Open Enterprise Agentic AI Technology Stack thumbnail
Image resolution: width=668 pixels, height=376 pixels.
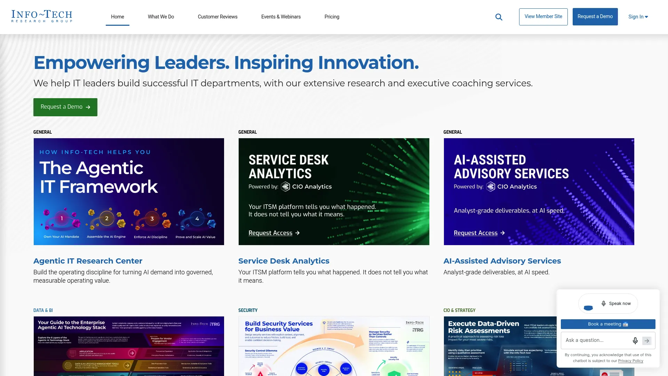pos(129,346)
